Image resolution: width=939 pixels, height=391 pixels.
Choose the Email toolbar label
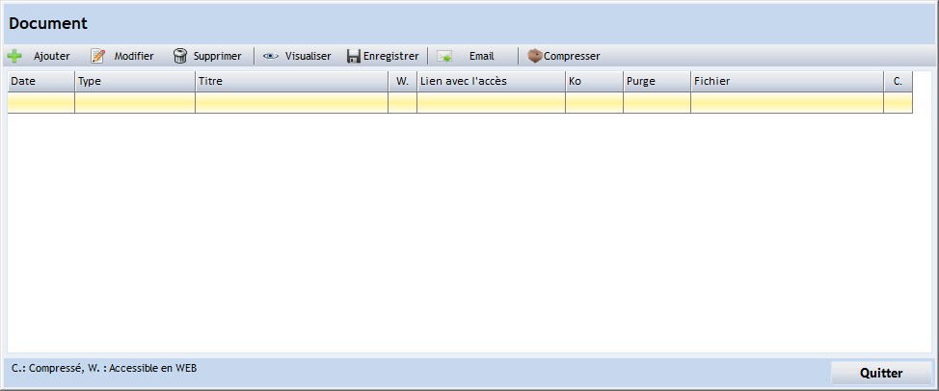(x=481, y=56)
